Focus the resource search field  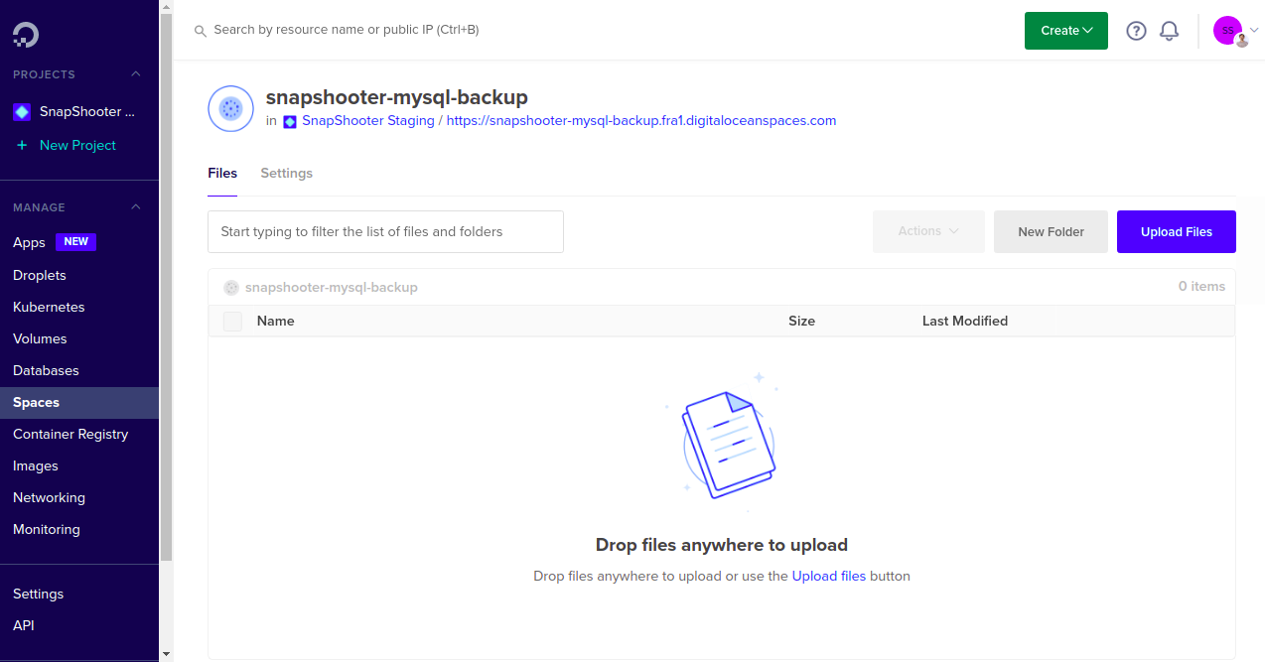click(x=347, y=30)
